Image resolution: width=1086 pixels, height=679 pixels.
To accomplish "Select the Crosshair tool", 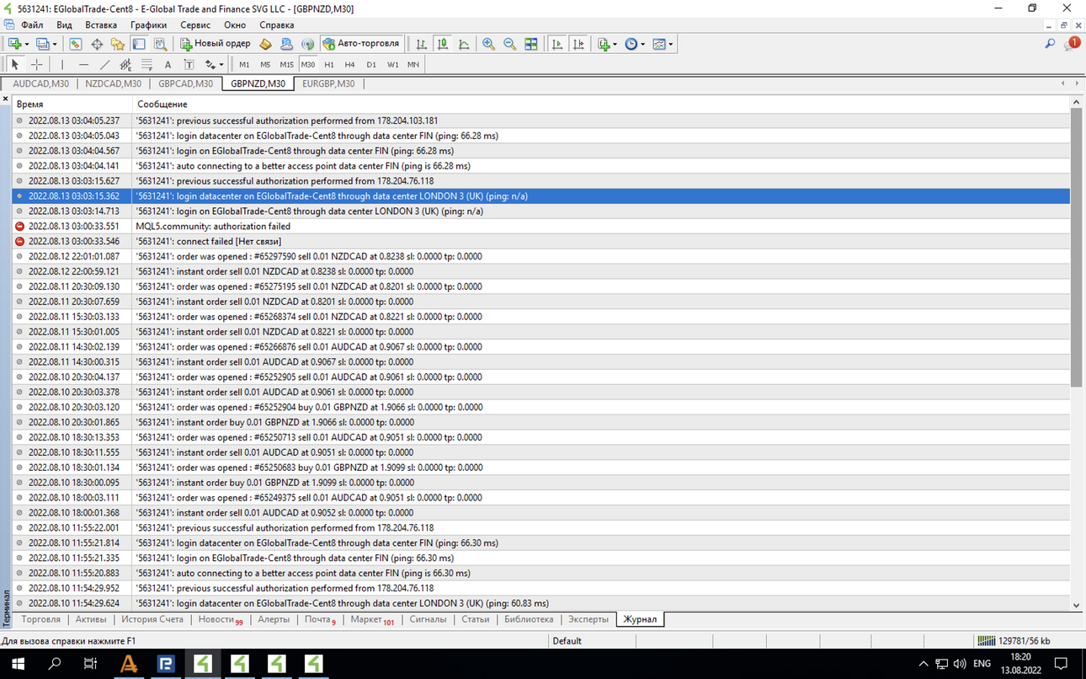I will (37, 64).
